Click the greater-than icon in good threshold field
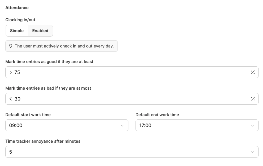The image size is (263, 166). coord(11,72)
